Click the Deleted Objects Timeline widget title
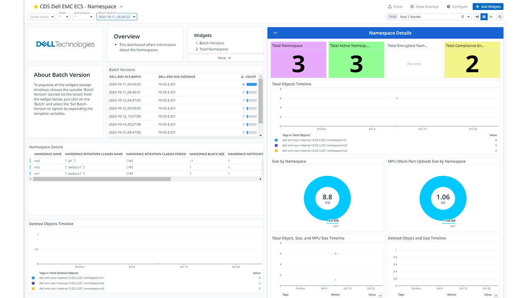531x298 pixels. coord(51,224)
